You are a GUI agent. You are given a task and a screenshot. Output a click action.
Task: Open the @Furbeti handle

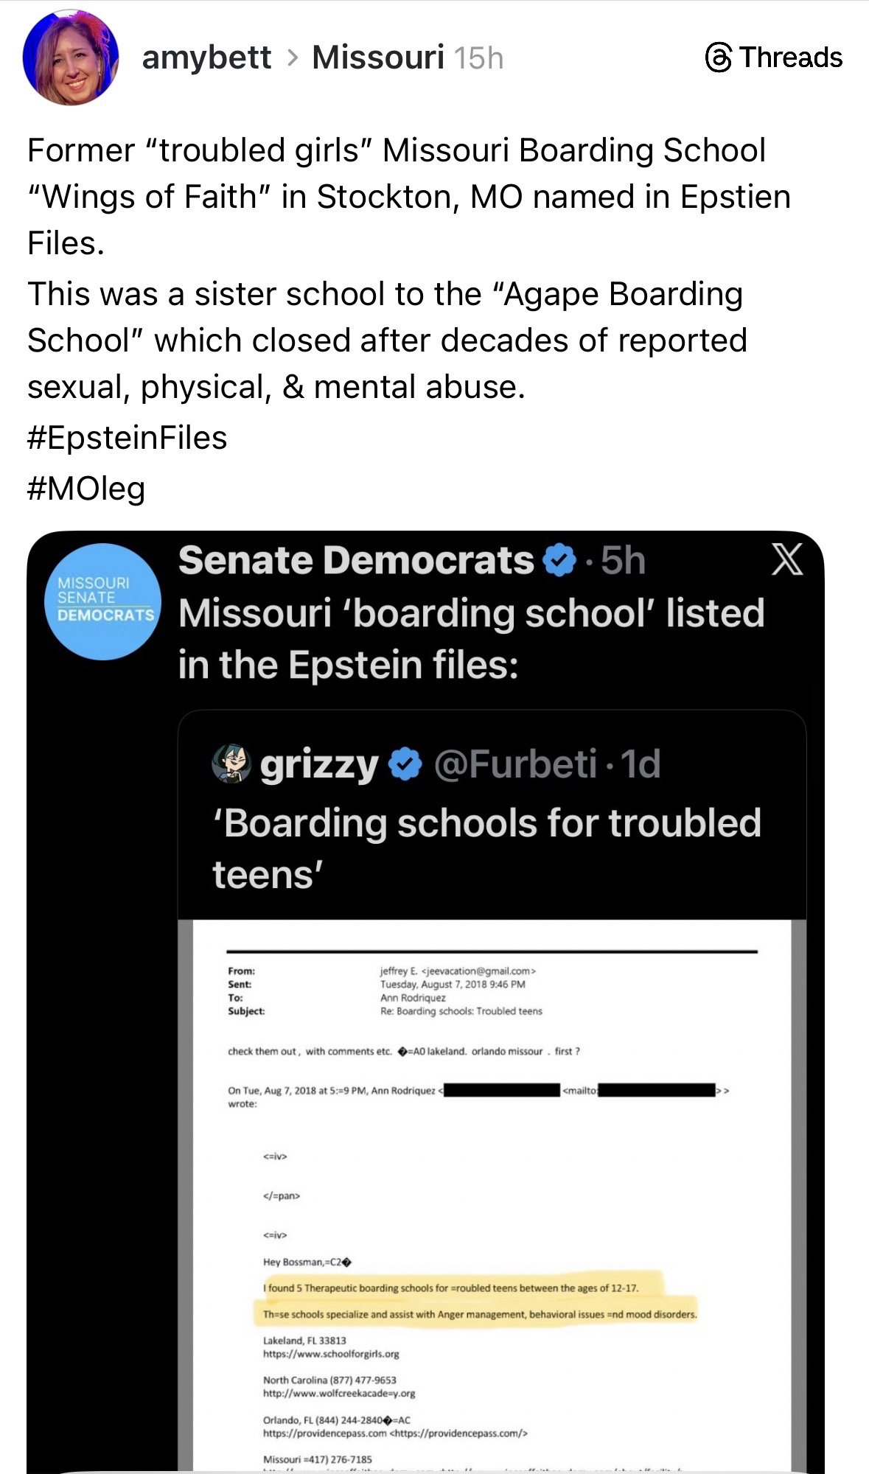(x=515, y=764)
